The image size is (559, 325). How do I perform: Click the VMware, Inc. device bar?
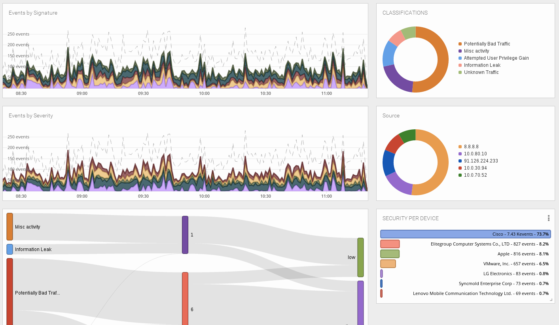point(388,264)
